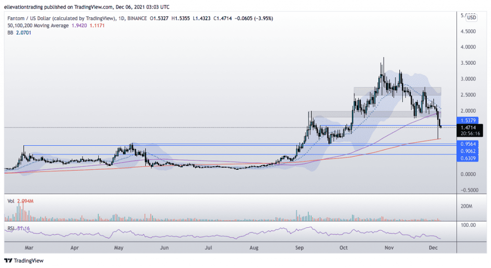This screenshot has height=268, width=491.
Task: Click the Dec label on time axis
Action: 433,248
